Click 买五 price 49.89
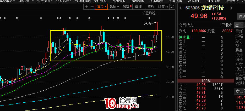This screenshot has width=245, height=111. pos(201,100)
